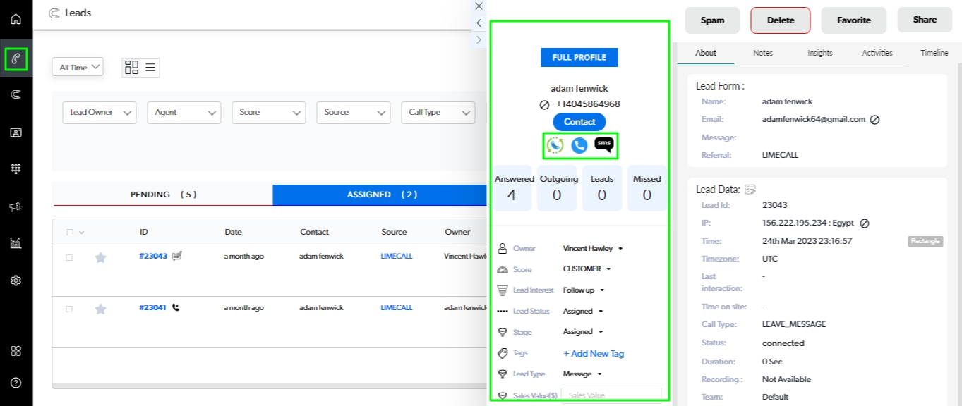
Task: Switch to grid view layout
Action: [x=131, y=68]
